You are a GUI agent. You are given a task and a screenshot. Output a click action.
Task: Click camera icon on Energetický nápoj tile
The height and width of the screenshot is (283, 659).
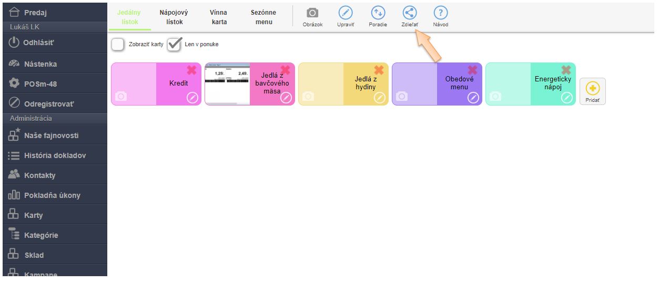coord(495,97)
